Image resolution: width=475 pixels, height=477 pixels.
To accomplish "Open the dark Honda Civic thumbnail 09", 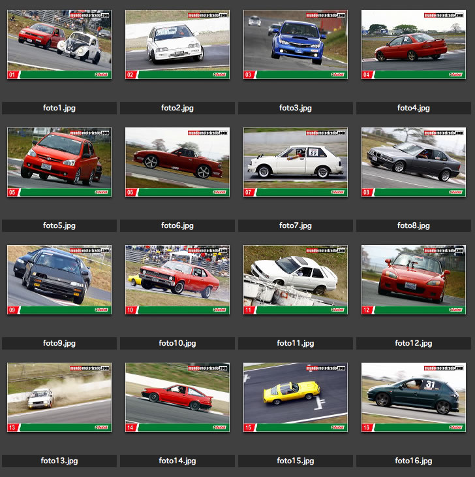I will click(59, 280).
